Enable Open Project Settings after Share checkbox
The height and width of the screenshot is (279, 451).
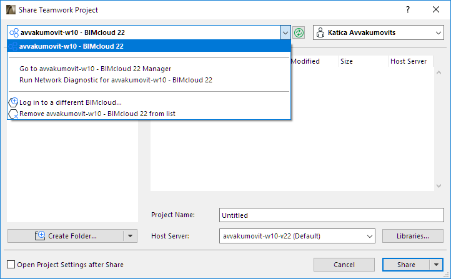[11, 265]
